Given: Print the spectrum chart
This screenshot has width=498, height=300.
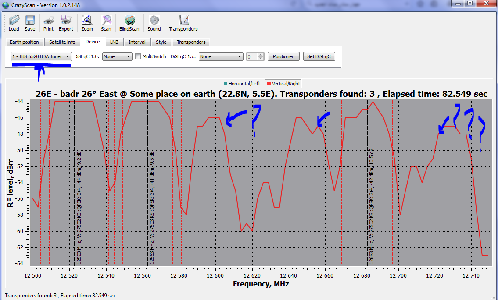Looking at the screenshot, I should click(x=48, y=23).
